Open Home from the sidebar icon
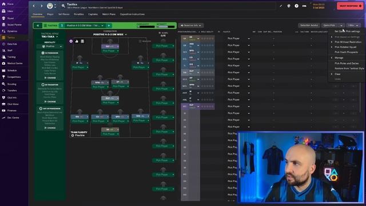Viewport: 366px width, 206px height. point(4,4)
